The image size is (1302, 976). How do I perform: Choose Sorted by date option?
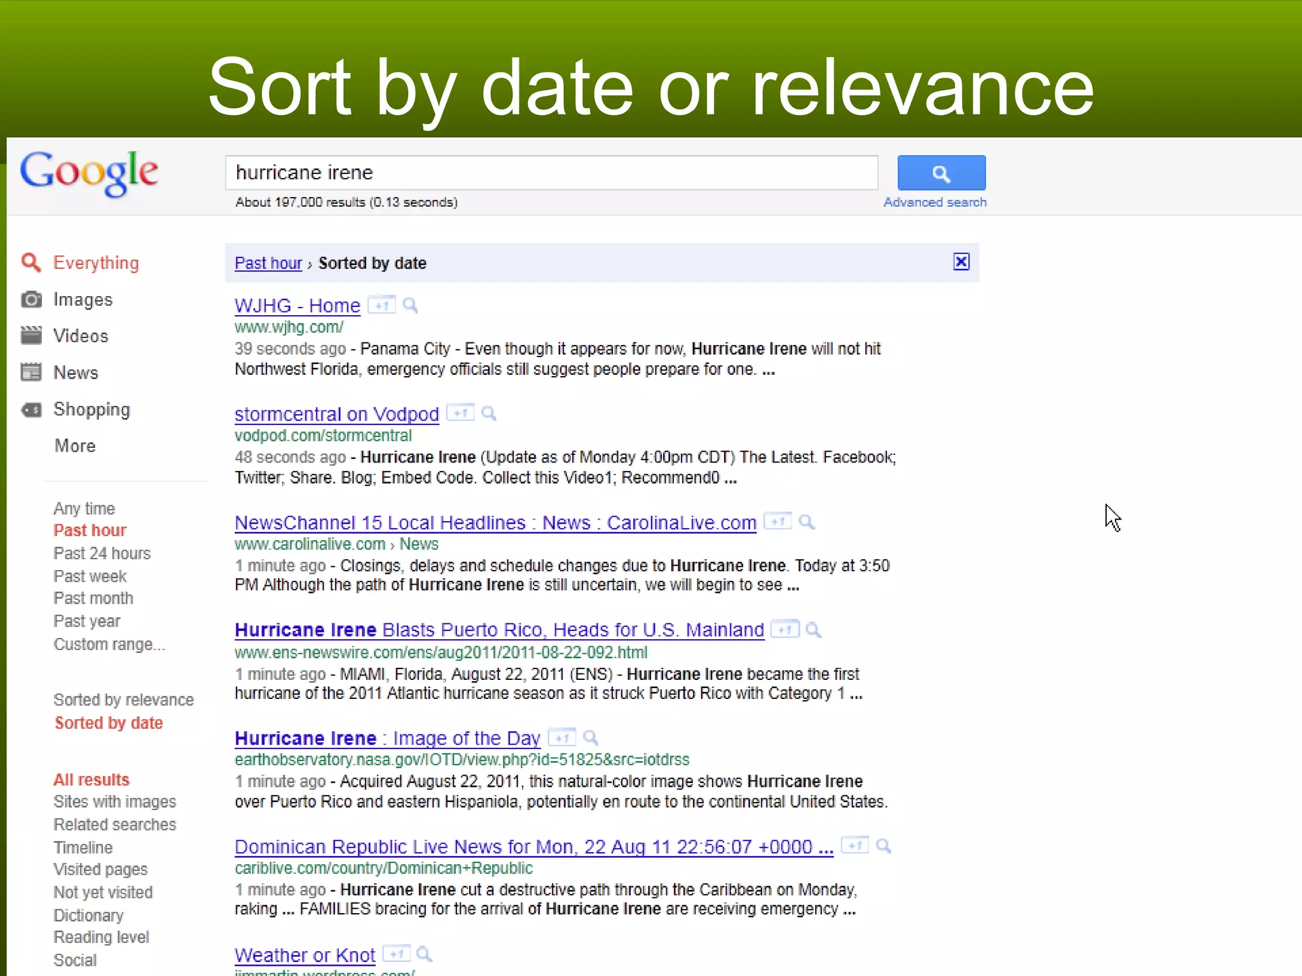[109, 723]
